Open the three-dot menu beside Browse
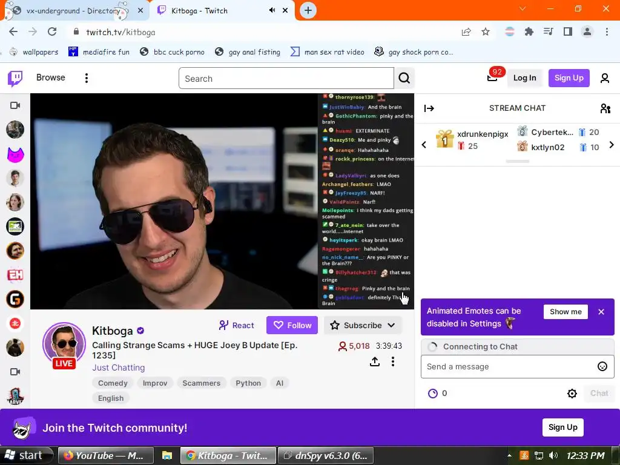Screen dimensions: 620x465 coord(86,78)
